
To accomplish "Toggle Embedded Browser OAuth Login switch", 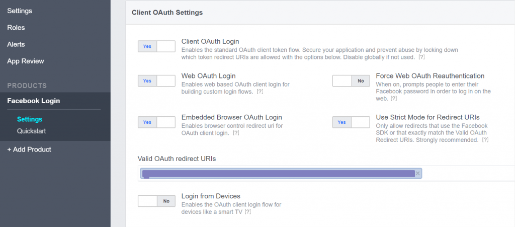I will (156, 122).
